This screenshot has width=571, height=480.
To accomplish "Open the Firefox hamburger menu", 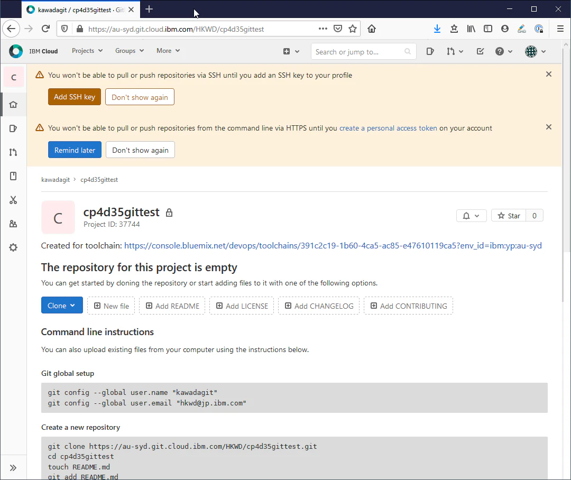I will (560, 29).
